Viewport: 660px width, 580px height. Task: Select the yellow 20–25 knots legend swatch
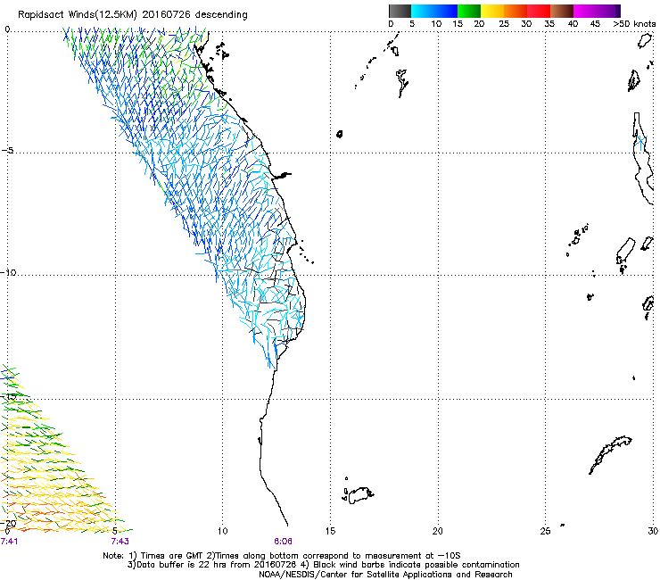[492, 11]
